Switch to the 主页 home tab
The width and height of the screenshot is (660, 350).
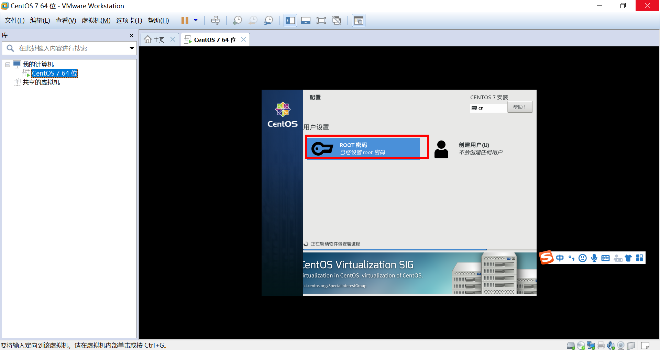coord(155,40)
